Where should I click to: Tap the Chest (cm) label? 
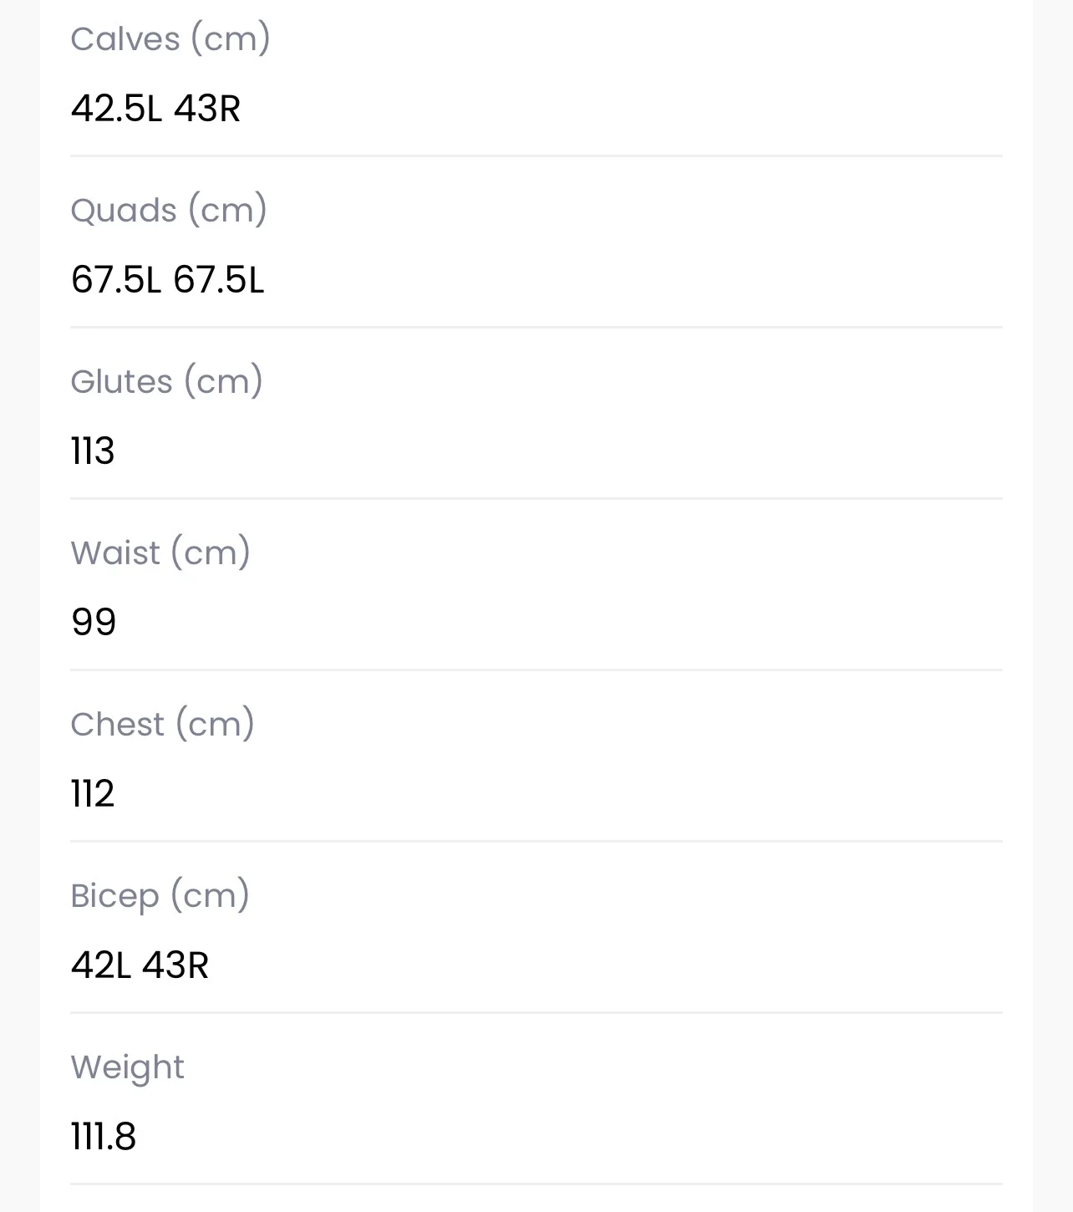pyautogui.click(x=163, y=724)
